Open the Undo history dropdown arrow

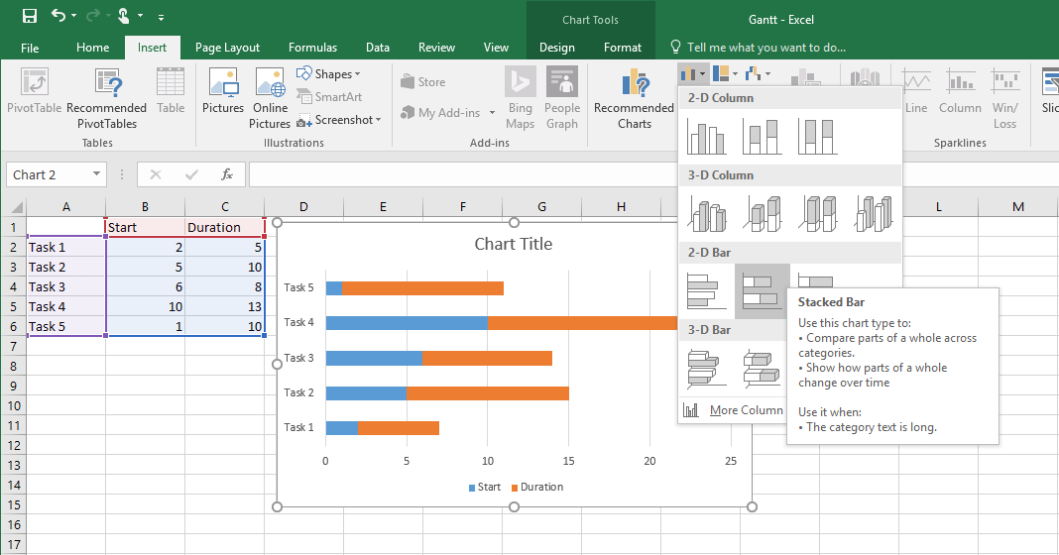73,16
